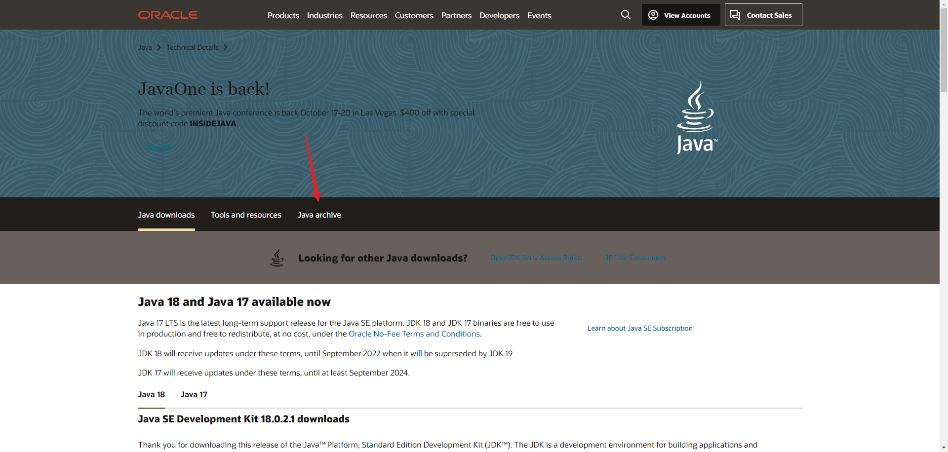The image size is (948, 452).
Task: Click the Java coffee cup icon near downloads text
Action: [x=277, y=257]
